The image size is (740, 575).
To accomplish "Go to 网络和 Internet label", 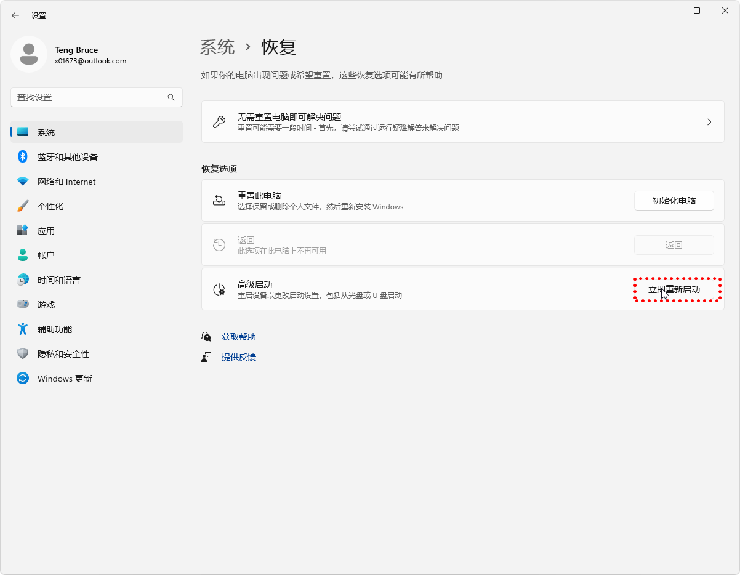I will tap(66, 182).
